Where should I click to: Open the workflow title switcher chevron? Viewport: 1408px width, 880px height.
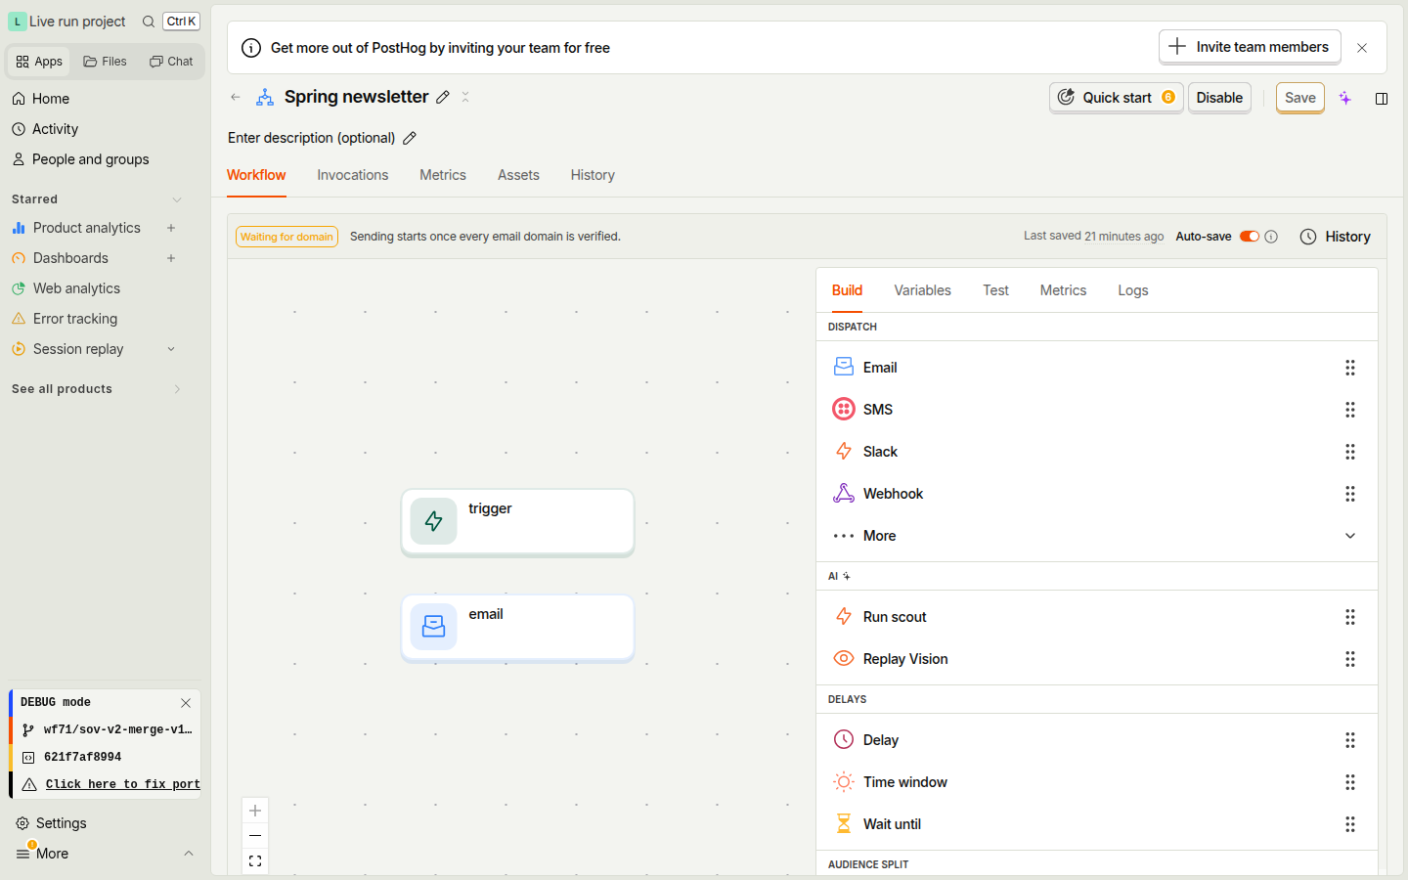[x=465, y=97]
